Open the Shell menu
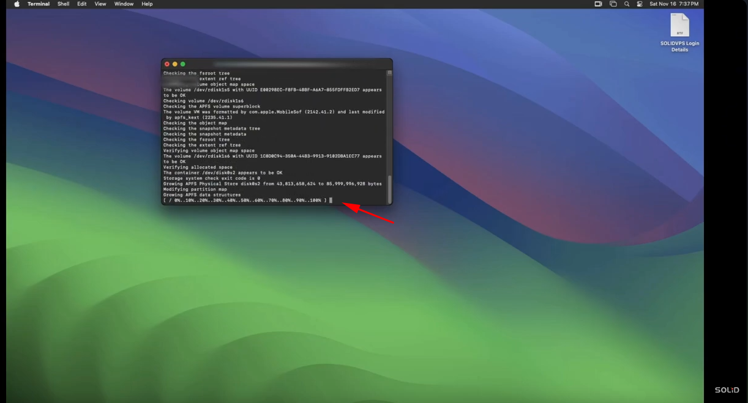The width and height of the screenshot is (748, 403). (x=63, y=4)
